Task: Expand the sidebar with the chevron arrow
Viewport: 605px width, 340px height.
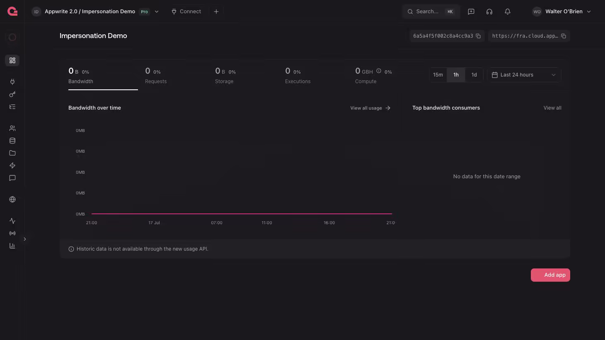Action: 25,239
